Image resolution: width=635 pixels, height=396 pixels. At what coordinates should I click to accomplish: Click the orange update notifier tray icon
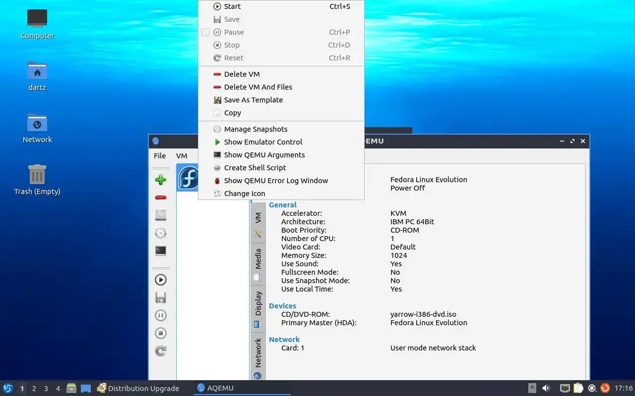(x=605, y=388)
